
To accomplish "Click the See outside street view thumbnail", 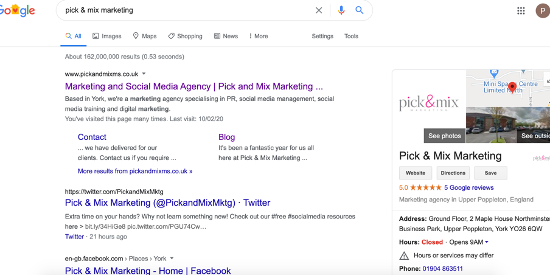I will click(x=508, y=125).
